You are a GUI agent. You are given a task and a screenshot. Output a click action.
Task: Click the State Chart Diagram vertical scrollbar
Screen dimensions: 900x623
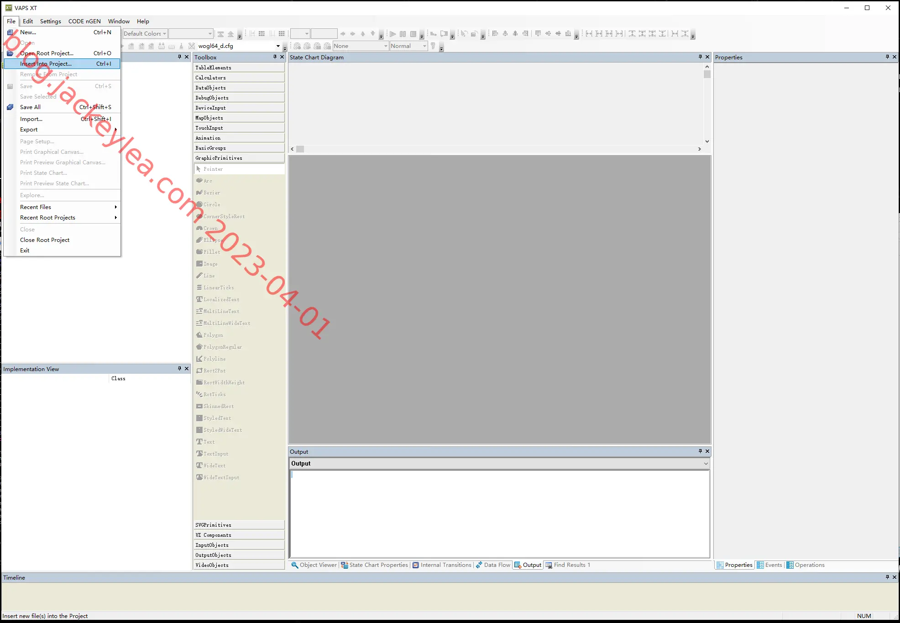coord(707,104)
